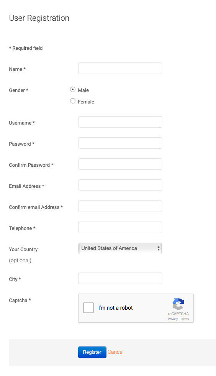Screen dimensions: 216x376
Task: Click the Confirm email Address field
Action: tap(120, 207)
